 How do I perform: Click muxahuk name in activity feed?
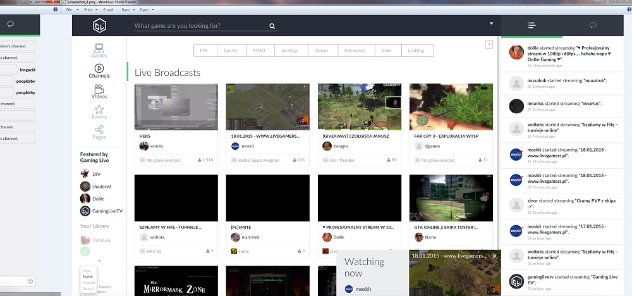point(537,81)
